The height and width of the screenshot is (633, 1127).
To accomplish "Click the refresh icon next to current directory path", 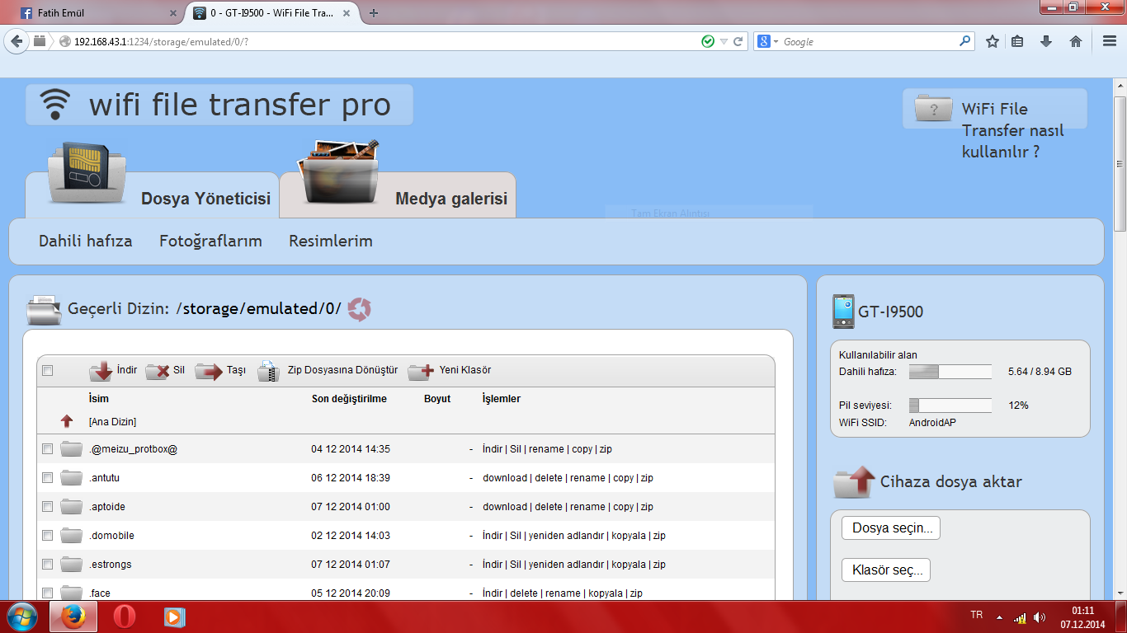I will [x=359, y=309].
